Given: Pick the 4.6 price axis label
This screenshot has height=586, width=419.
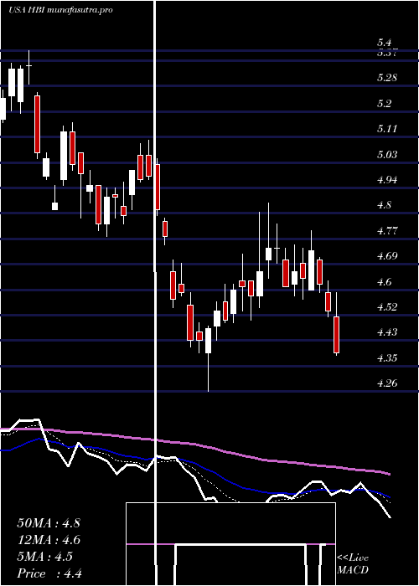Looking at the screenshot, I should (384, 281).
